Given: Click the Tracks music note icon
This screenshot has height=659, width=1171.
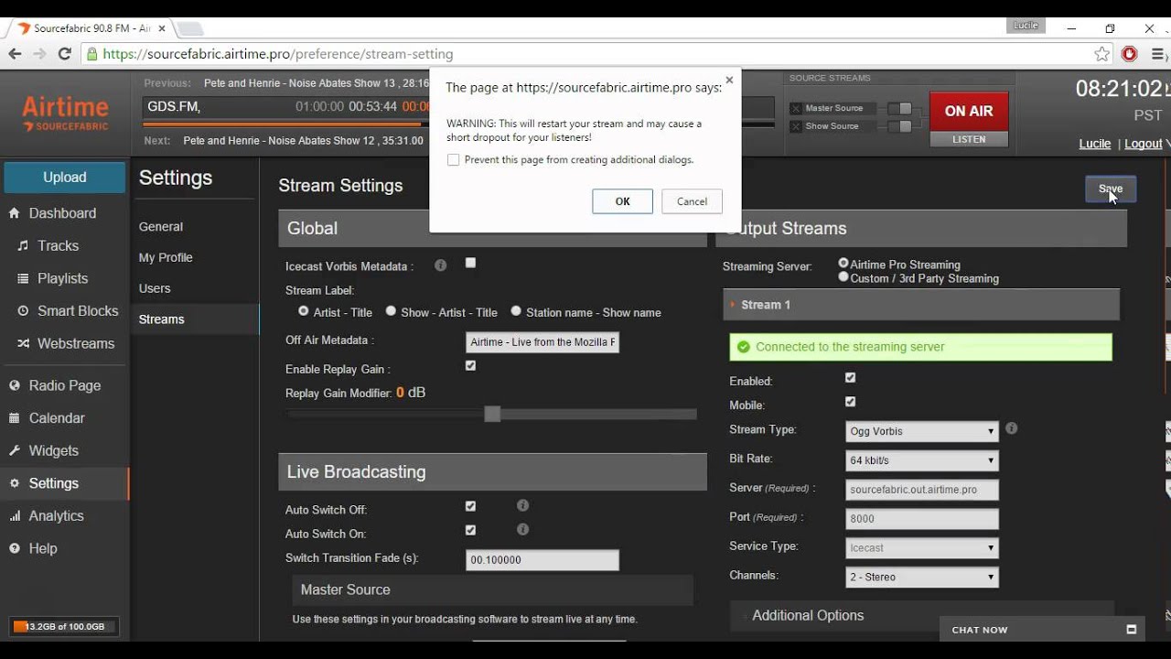Looking at the screenshot, I should (x=23, y=246).
